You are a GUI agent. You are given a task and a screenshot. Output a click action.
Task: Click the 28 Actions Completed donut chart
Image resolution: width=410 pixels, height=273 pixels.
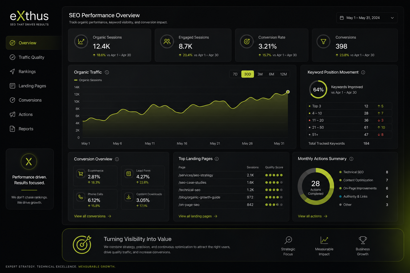point(316,186)
